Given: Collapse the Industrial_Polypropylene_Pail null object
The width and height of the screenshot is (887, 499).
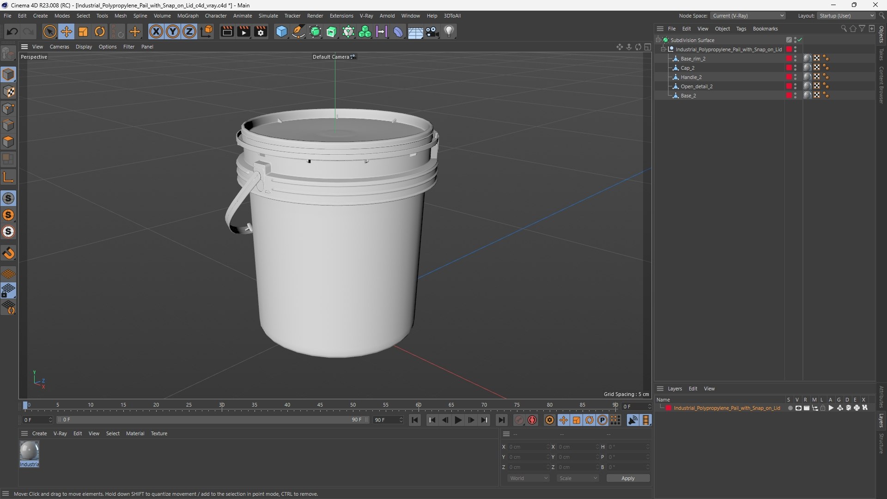Looking at the screenshot, I should (x=663, y=49).
